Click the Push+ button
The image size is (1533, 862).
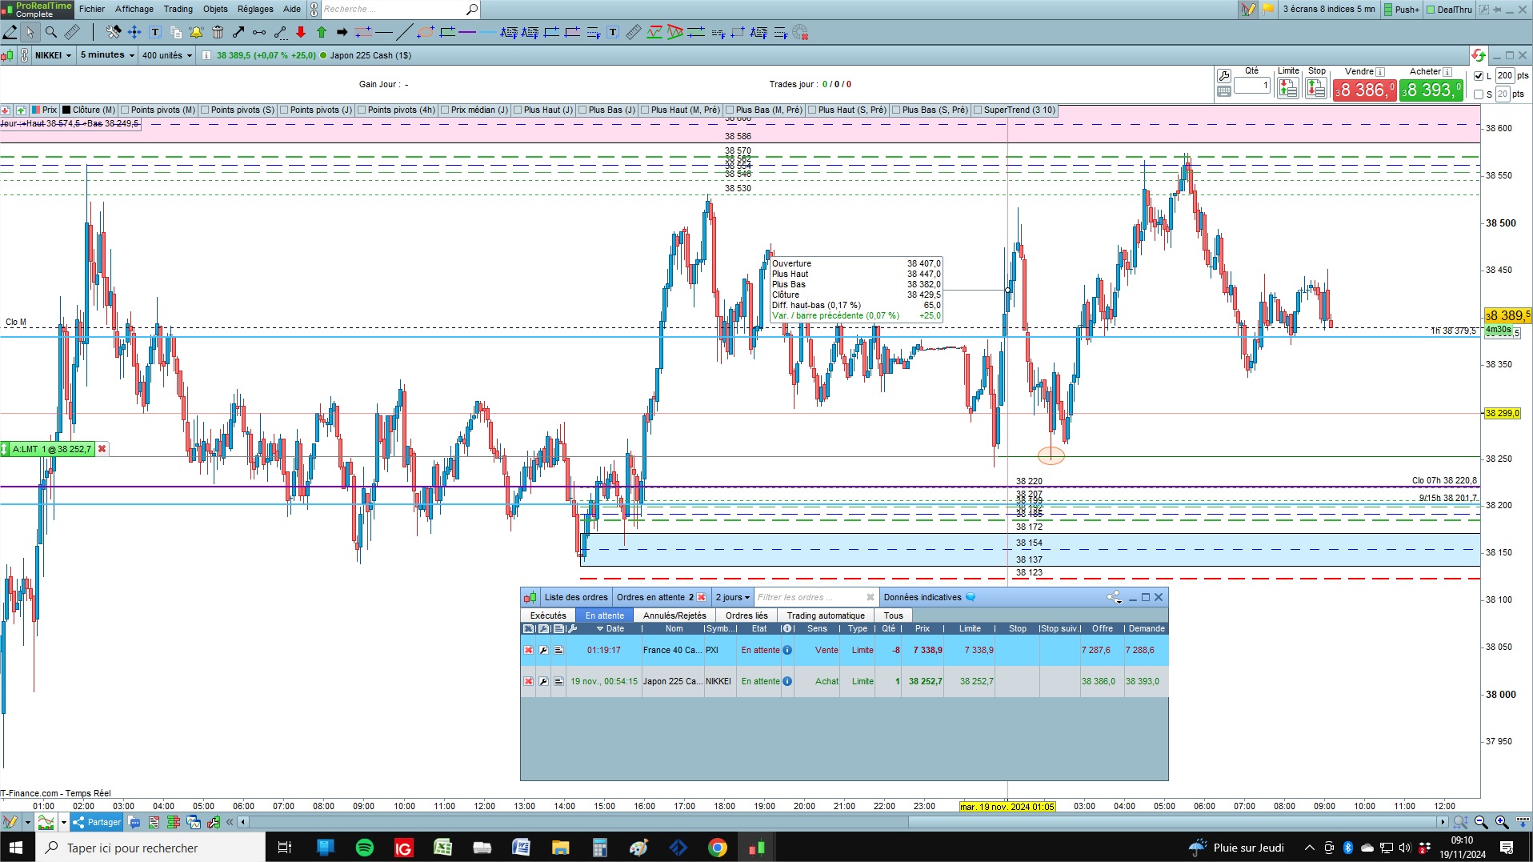click(1400, 10)
